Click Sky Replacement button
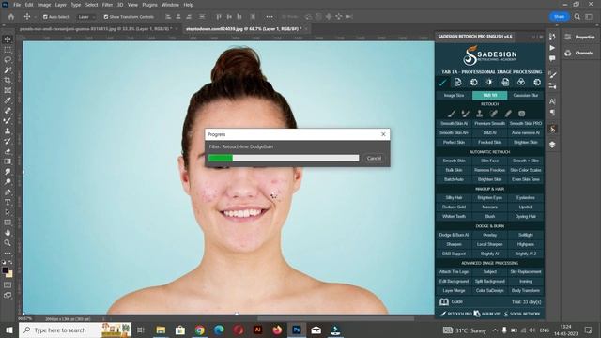 pyautogui.click(x=526, y=271)
